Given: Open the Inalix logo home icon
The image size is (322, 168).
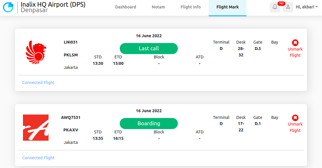Looking at the screenshot, I should coord(9,7).
